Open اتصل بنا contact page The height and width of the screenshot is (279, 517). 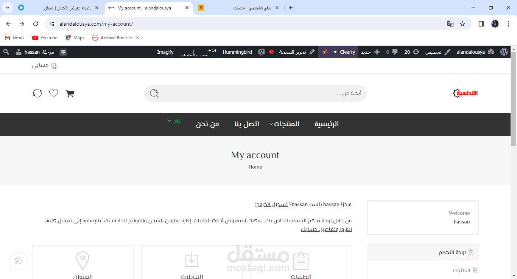point(246,124)
